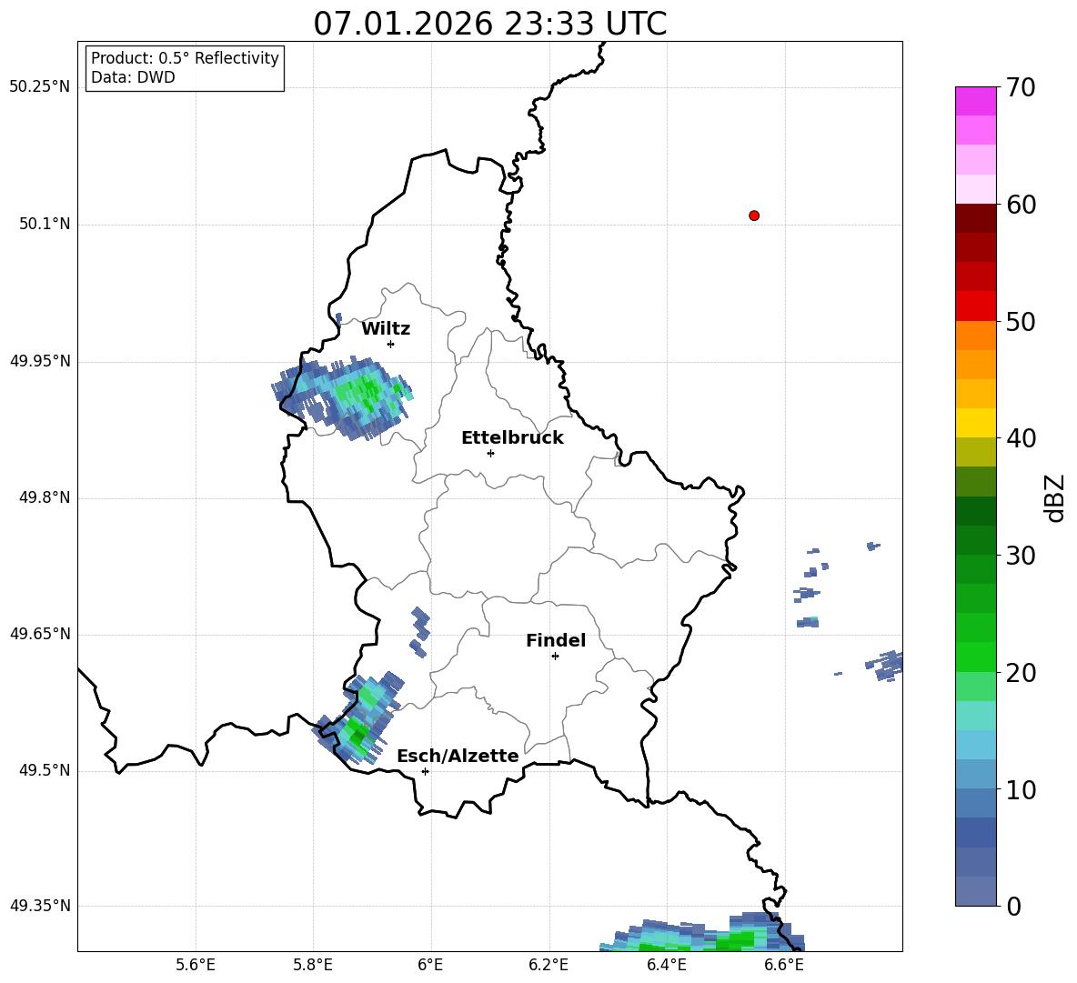Click the colorbar tick label 30
The width and height of the screenshot is (1077, 983).
[x=1021, y=556]
